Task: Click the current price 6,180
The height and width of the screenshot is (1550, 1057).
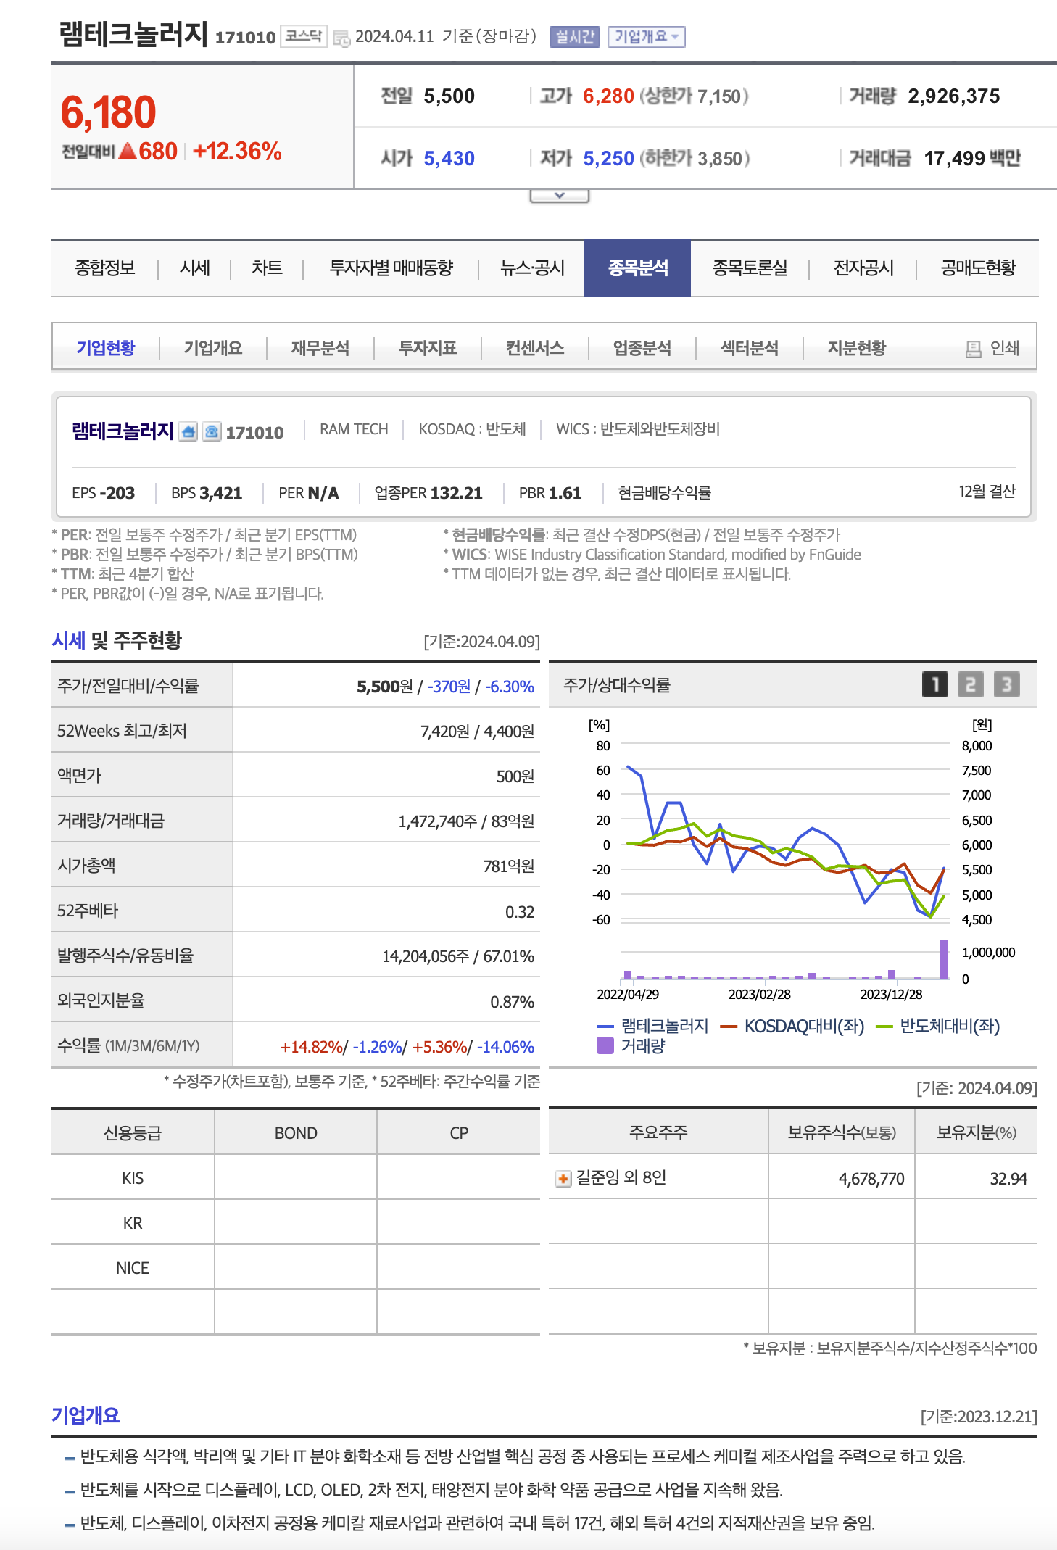Action: [108, 112]
